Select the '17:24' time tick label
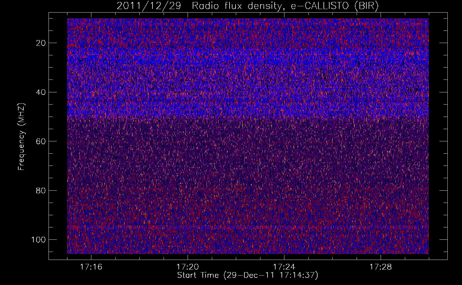This screenshot has width=462, height=285. 284,267
